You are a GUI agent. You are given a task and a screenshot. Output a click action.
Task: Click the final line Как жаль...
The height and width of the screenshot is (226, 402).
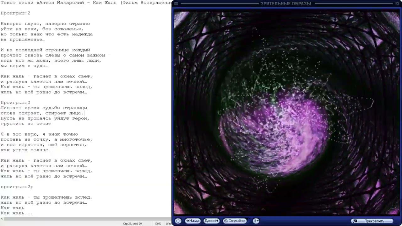pos(17,213)
